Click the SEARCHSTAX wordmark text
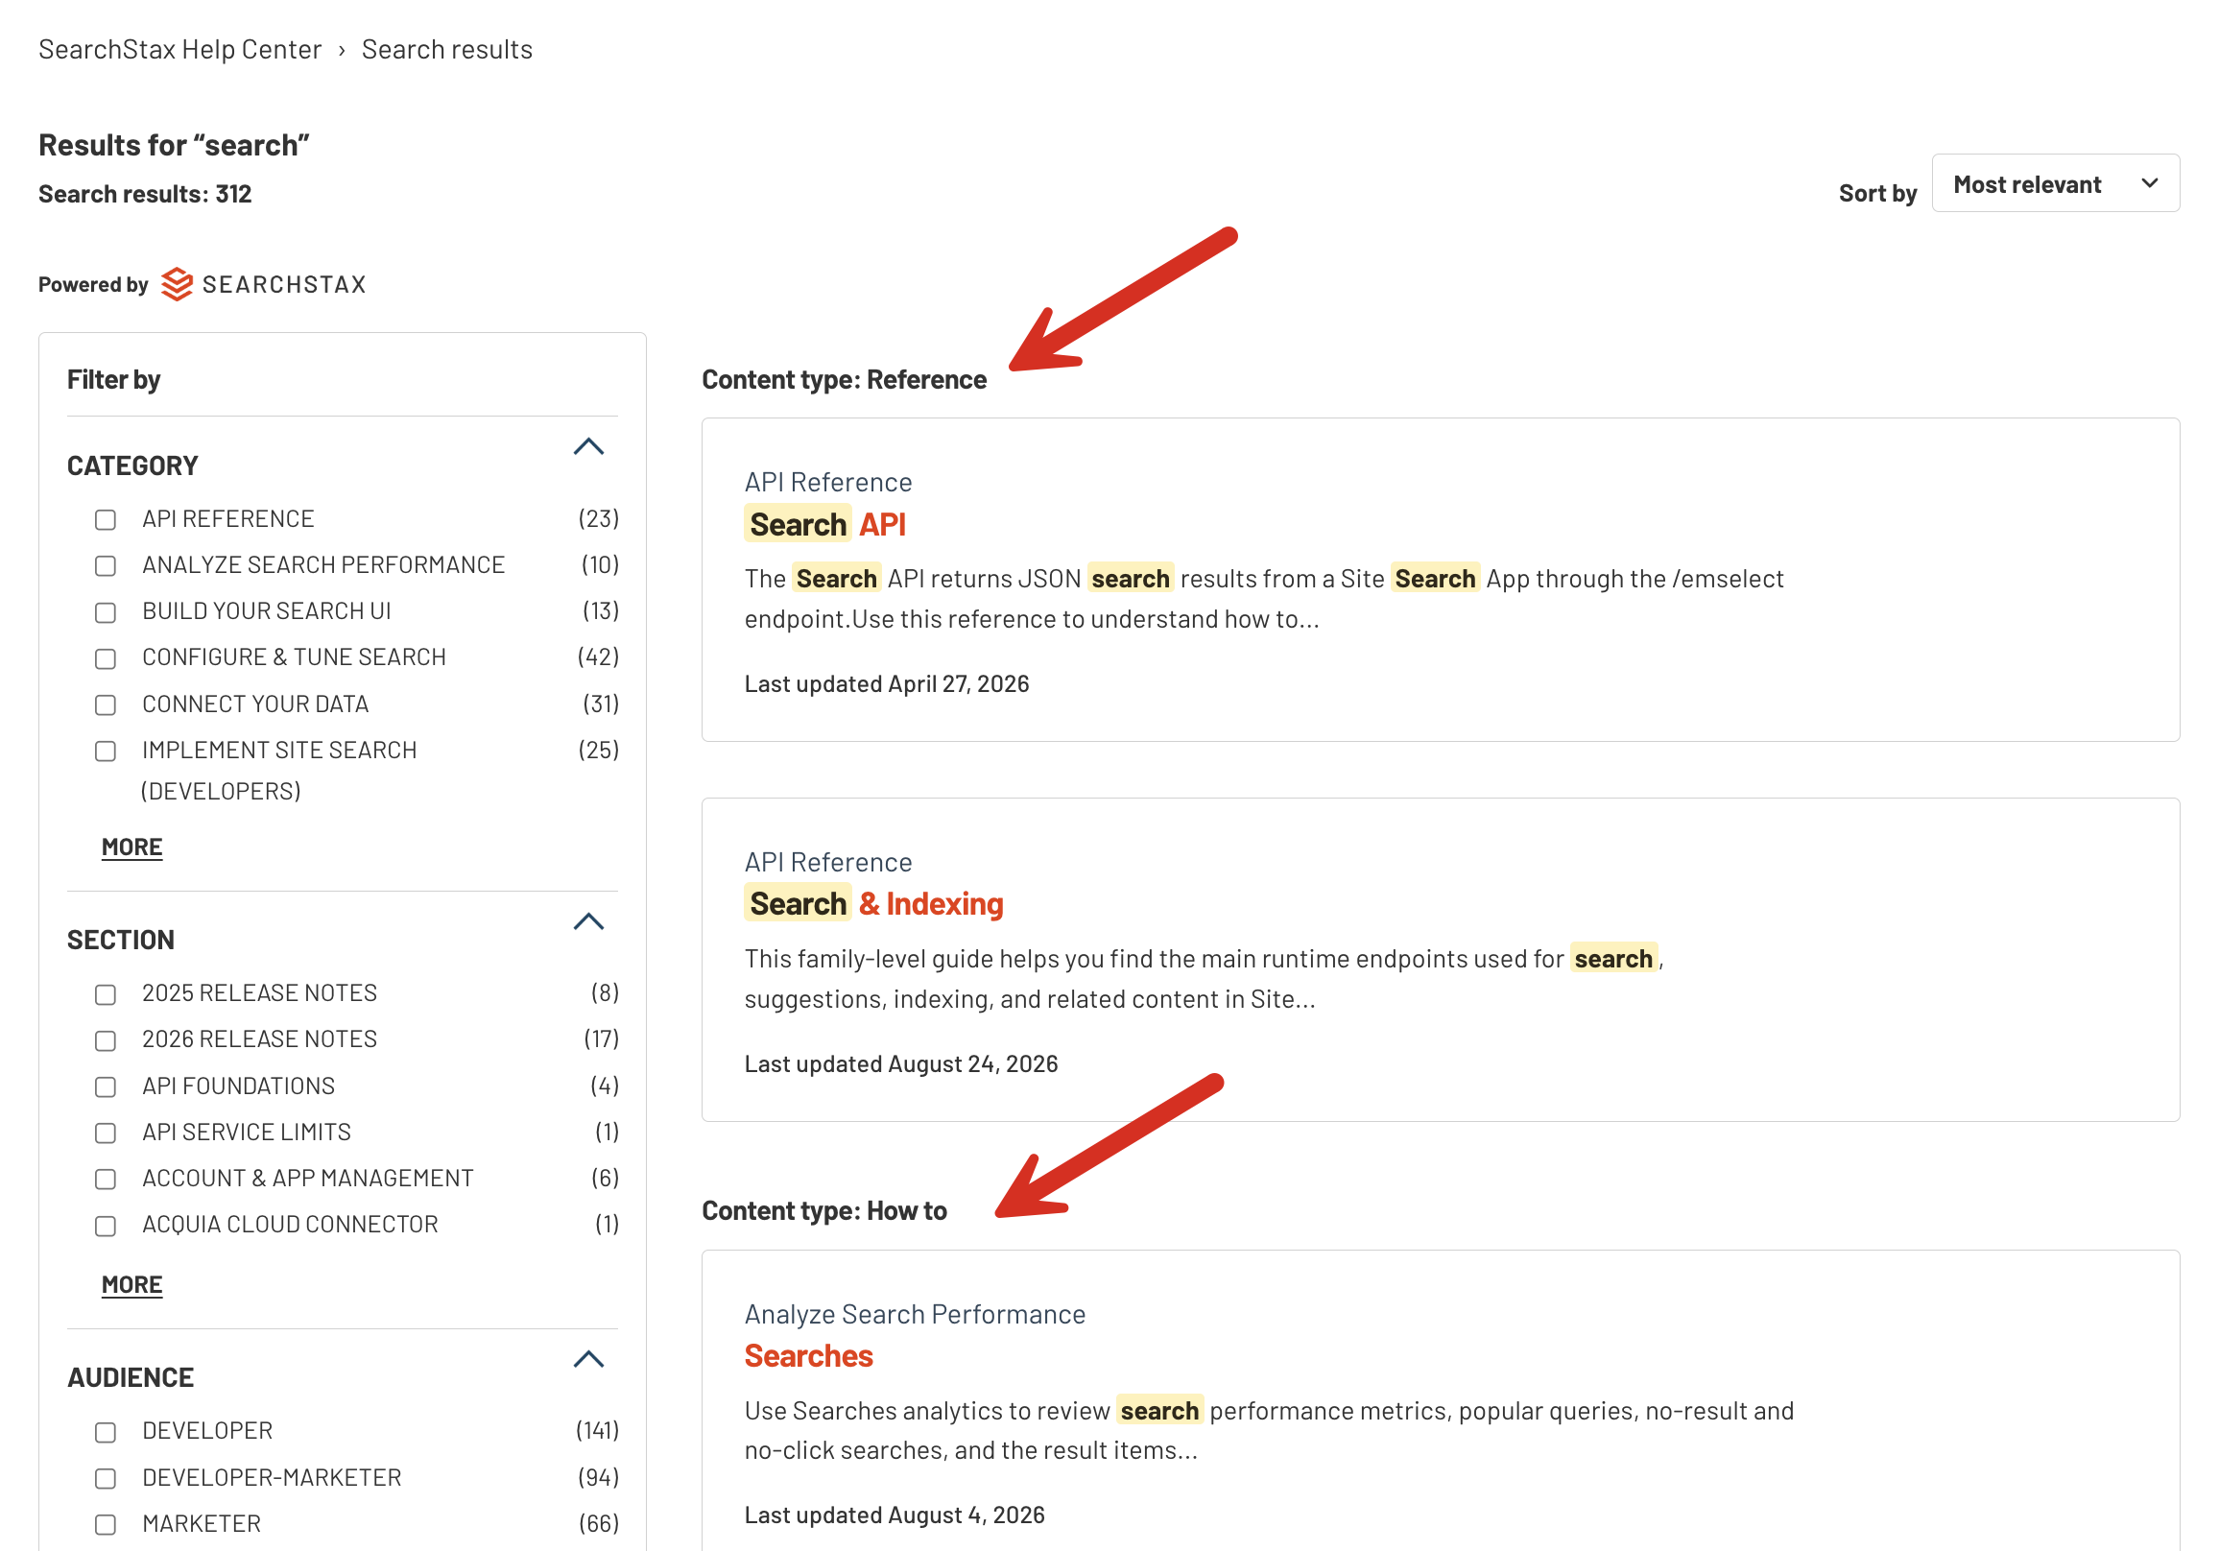 pyautogui.click(x=284, y=284)
